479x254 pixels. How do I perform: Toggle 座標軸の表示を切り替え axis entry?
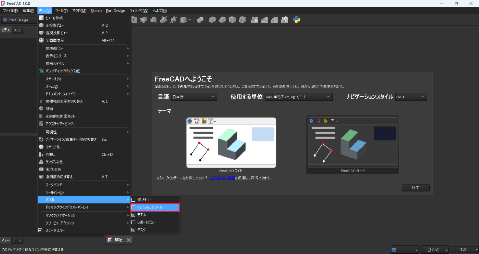coord(84,101)
